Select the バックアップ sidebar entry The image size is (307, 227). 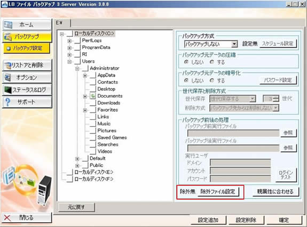27,37
